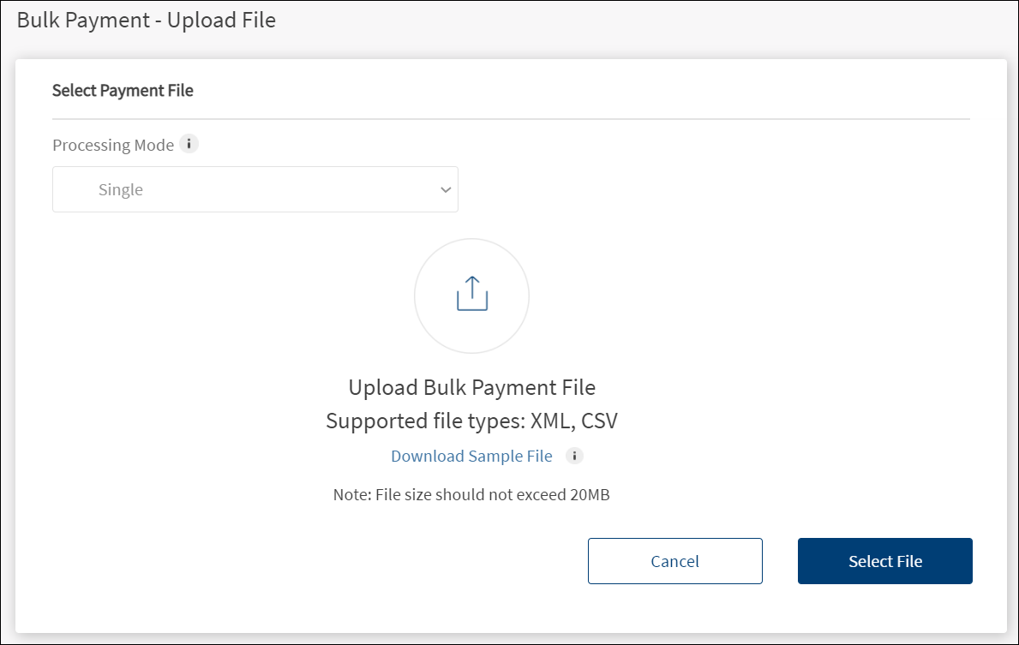
Task: Click the word 'XML' in supported types
Action: (x=550, y=421)
